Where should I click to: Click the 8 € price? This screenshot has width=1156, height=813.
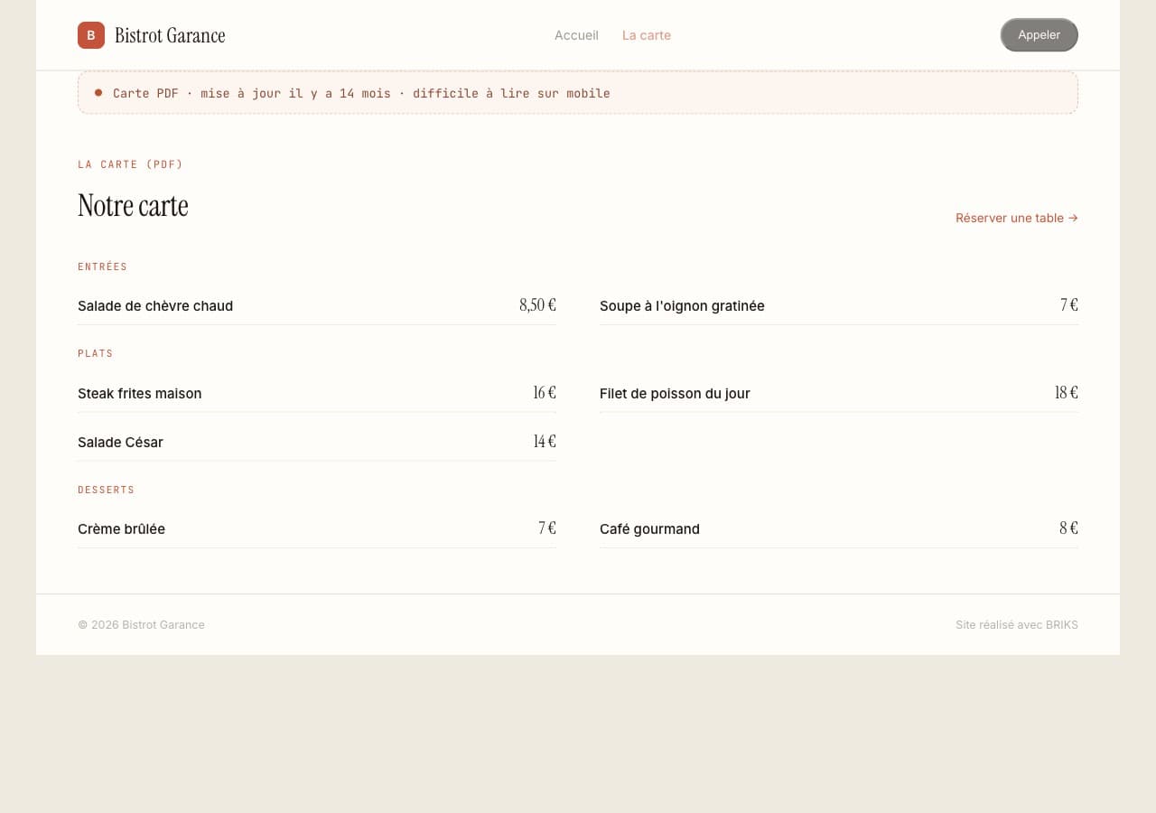(x=1068, y=528)
